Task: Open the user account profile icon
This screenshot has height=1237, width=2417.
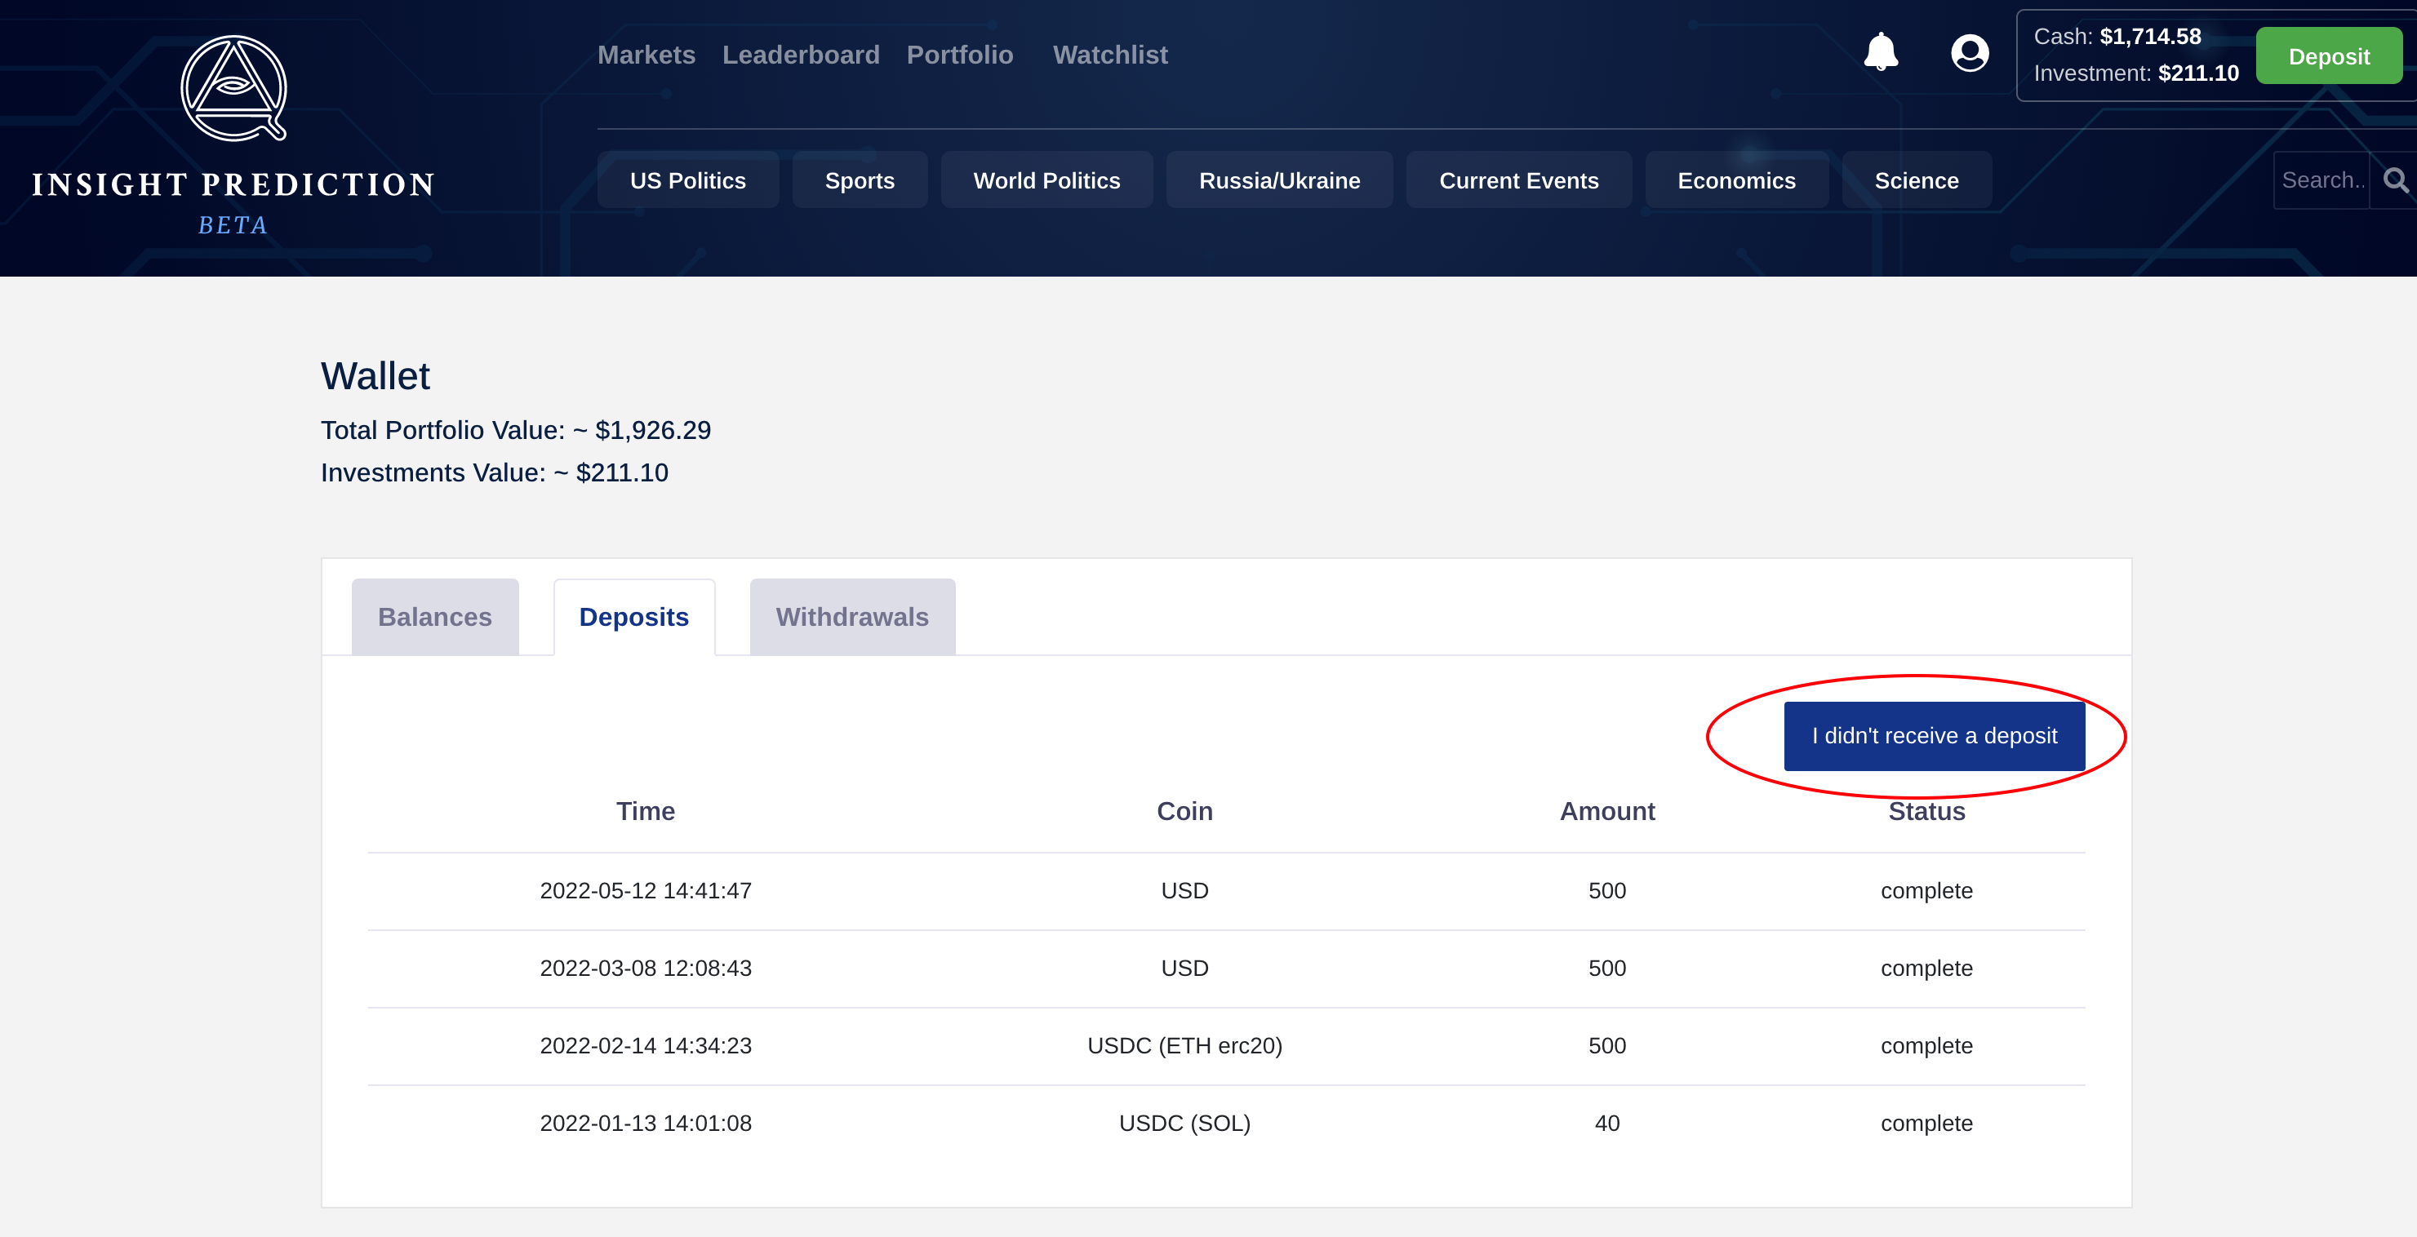Action: click(1970, 52)
